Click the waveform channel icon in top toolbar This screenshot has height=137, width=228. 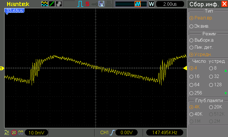pos(45,4)
